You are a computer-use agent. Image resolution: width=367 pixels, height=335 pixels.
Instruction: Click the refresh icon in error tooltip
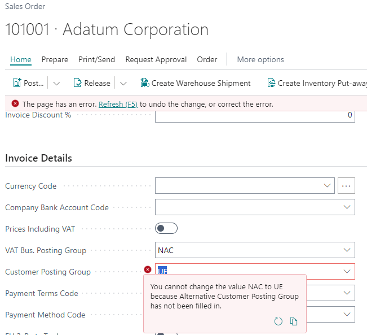tap(278, 321)
